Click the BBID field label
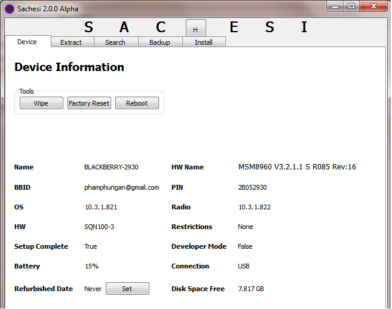This screenshot has height=309, width=392. pos(22,187)
